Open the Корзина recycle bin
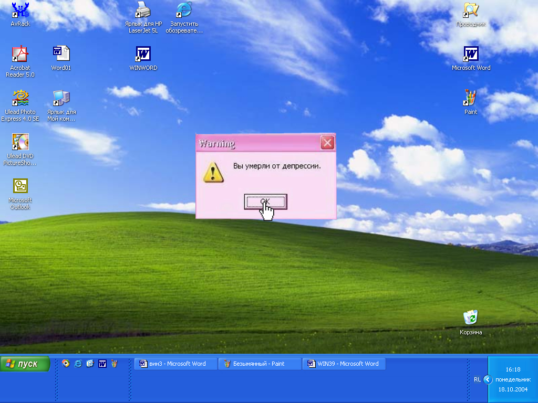538x403 pixels. [x=471, y=322]
